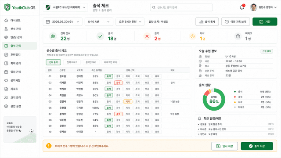Screen dimensions: 281x158
Task: Set row 08 status to 휴회
Action: 157,120
